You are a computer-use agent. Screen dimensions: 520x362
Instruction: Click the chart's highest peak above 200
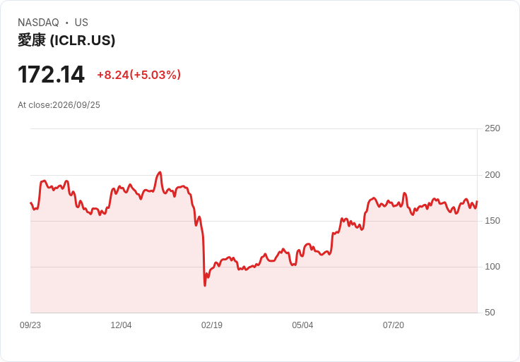[160, 172]
